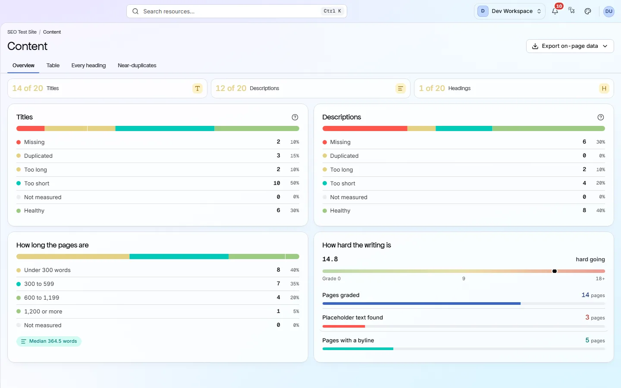Click the teal Too short segment in Titles bar
621x388 pixels.
click(165, 128)
